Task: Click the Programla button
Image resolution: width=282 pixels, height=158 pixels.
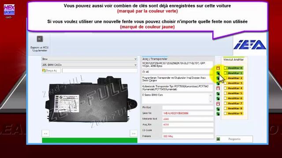Action: 234,139
